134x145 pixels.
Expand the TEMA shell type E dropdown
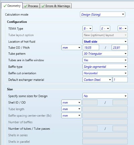[x=105, y=29]
